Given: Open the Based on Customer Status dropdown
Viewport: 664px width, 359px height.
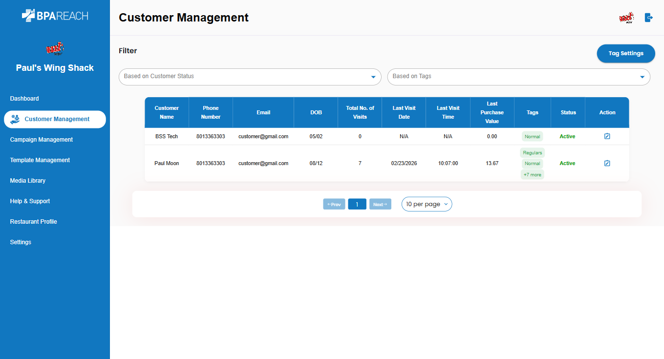Looking at the screenshot, I should tap(250, 77).
